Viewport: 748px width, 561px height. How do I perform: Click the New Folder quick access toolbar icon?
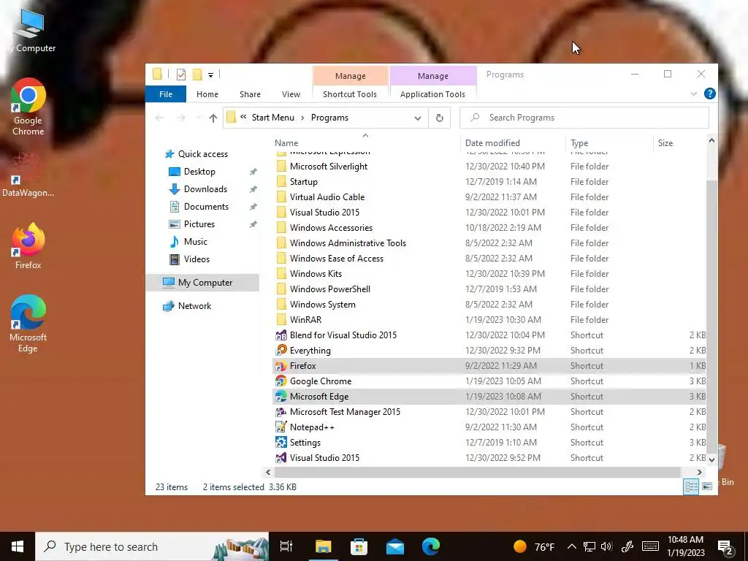(197, 75)
